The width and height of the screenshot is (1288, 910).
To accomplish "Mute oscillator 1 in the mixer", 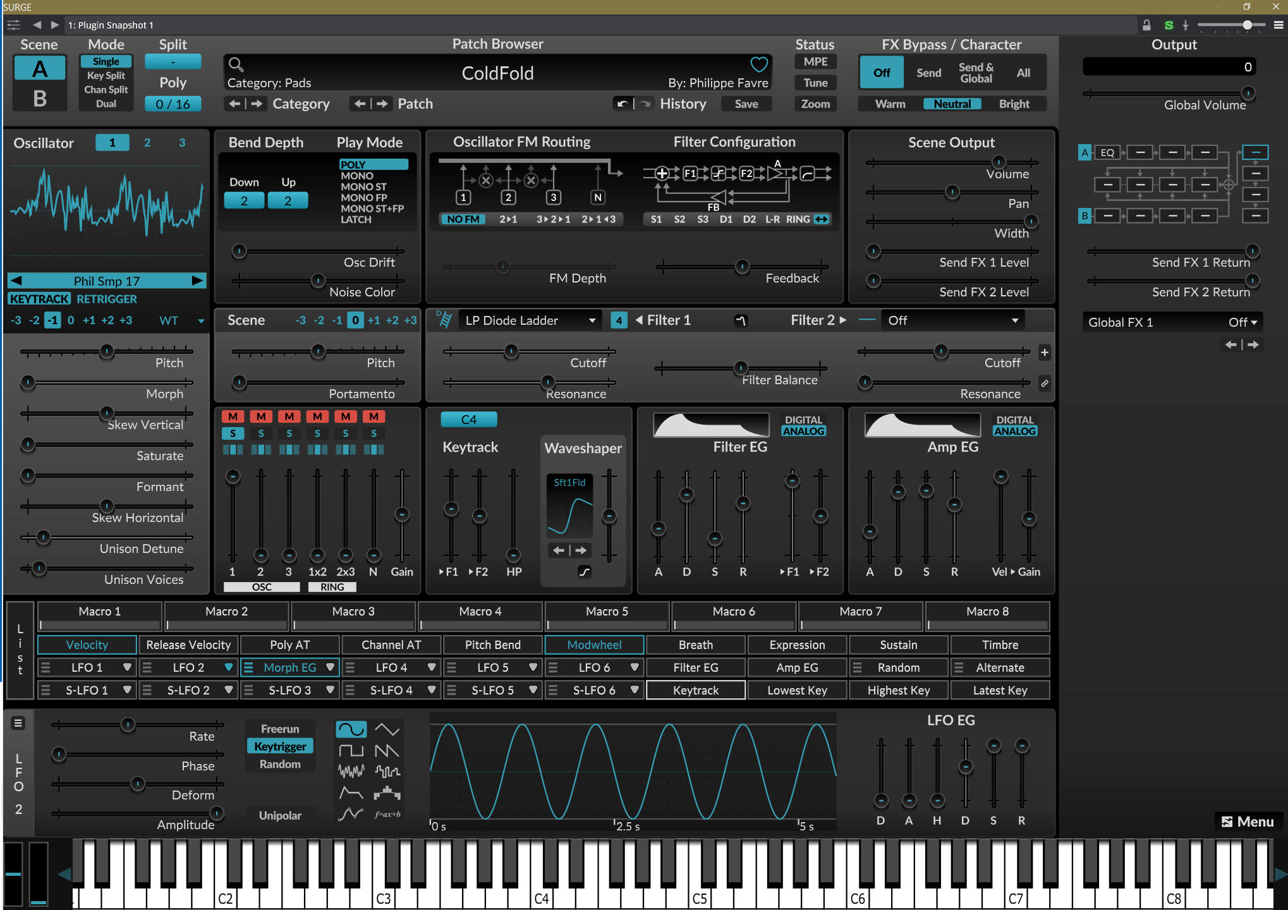I will point(233,416).
